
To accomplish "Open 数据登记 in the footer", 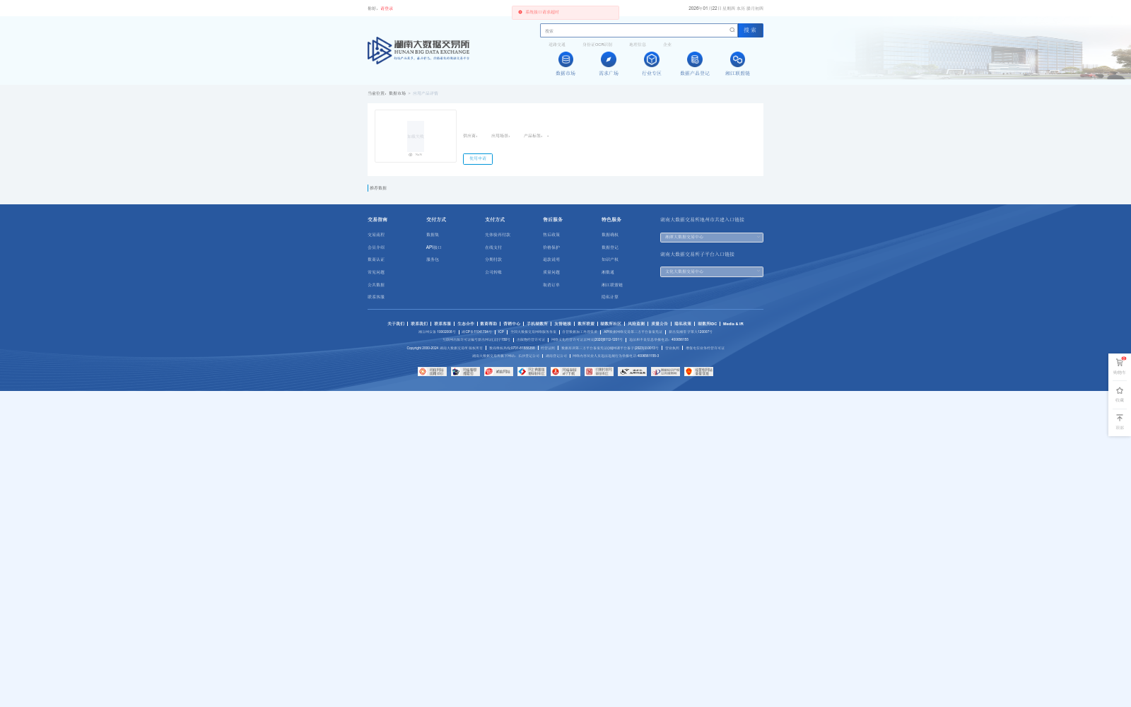I will pyautogui.click(x=610, y=247).
